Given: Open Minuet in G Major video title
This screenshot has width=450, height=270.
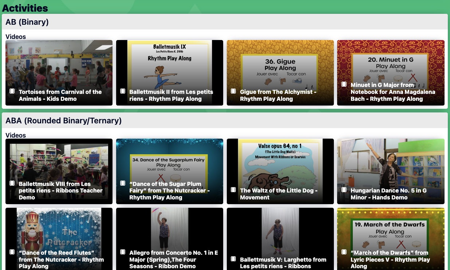Looking at the screenshot, I should 392,92.
